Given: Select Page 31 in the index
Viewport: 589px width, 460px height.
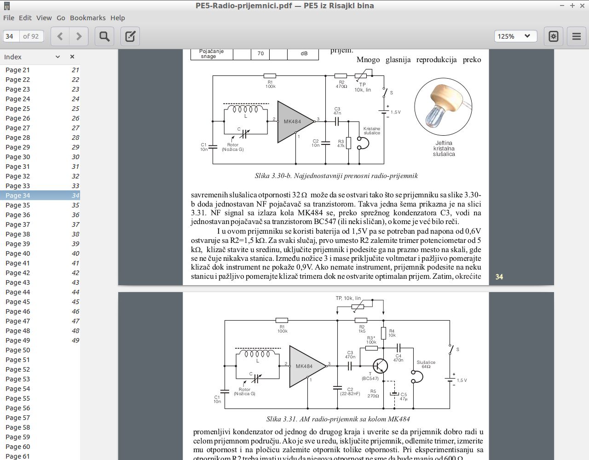Looking at the screenshot, I should pos(40,167).
